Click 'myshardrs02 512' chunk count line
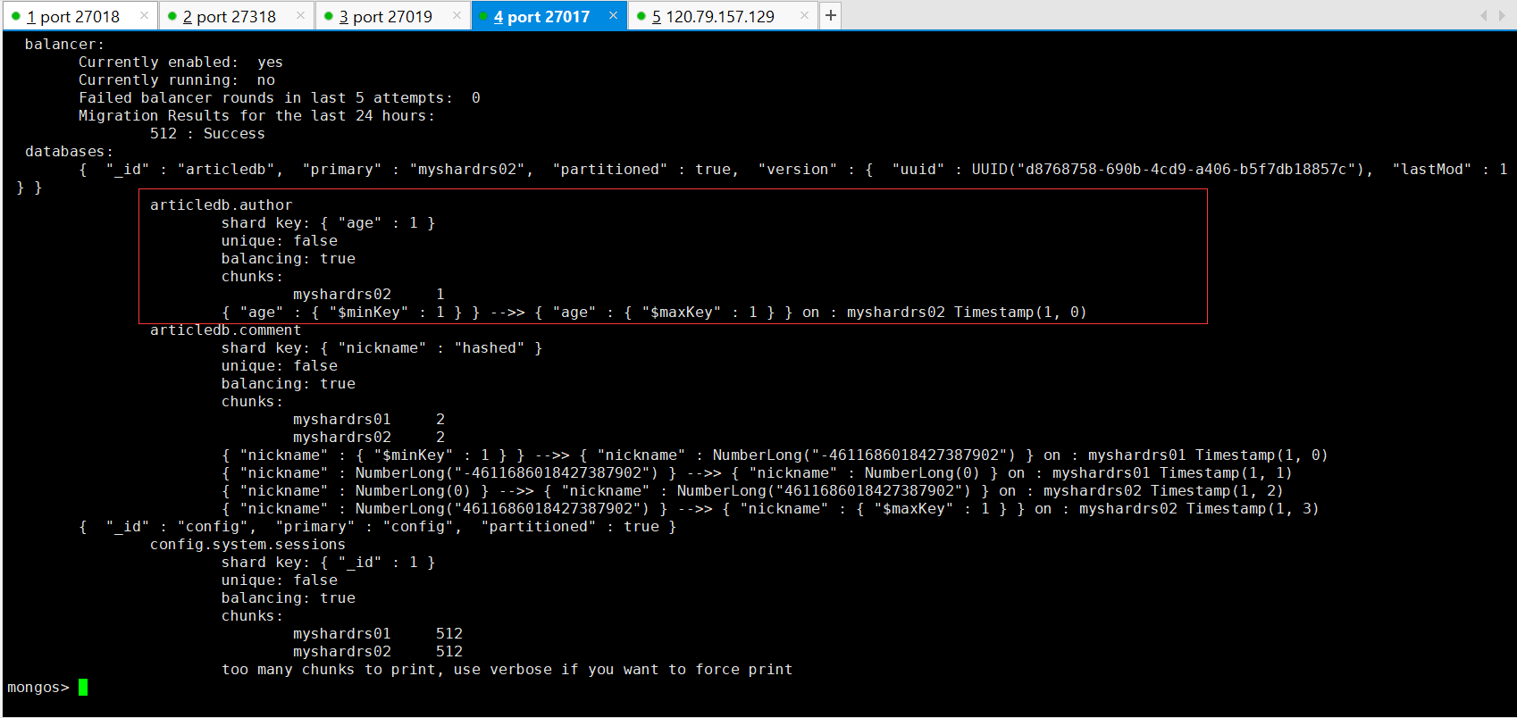The image size is (1517, 718). tap(377, 651)
